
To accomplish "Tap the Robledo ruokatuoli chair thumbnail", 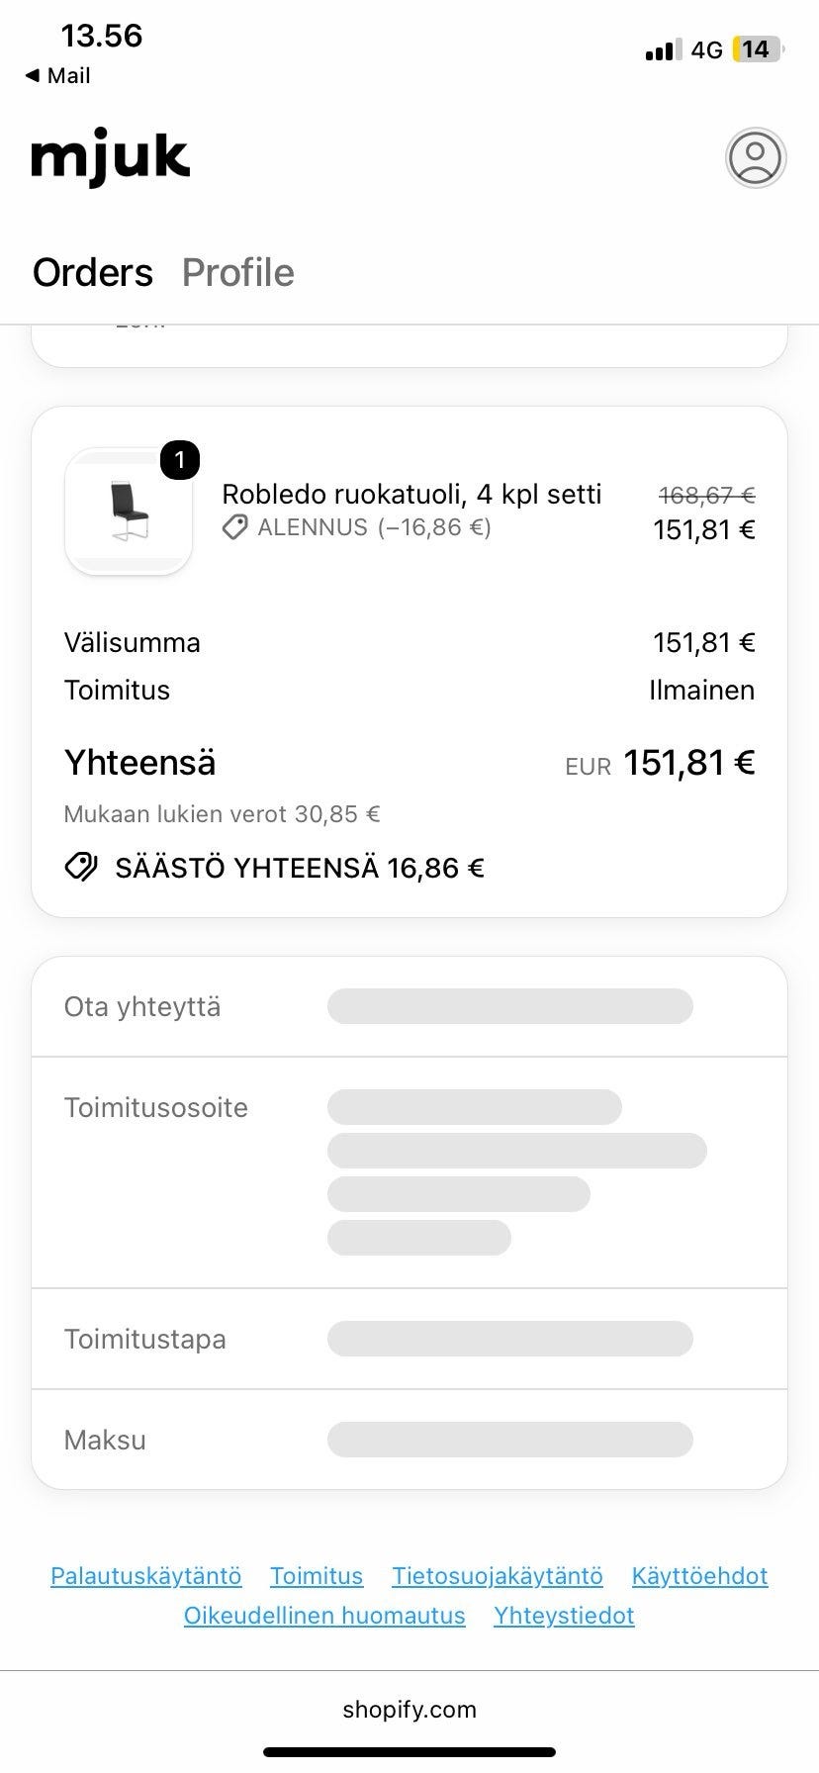I will [x=129, y=512].
